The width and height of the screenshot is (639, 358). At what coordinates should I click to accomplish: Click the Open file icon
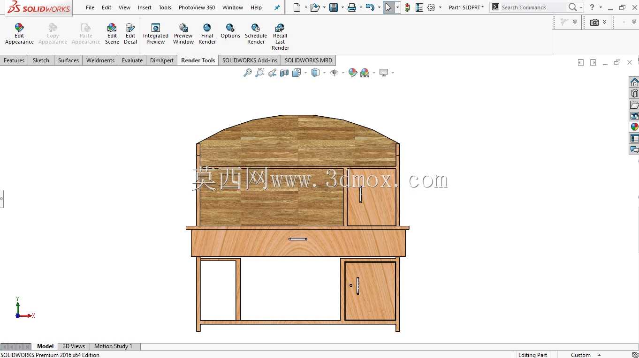[315, 7]
